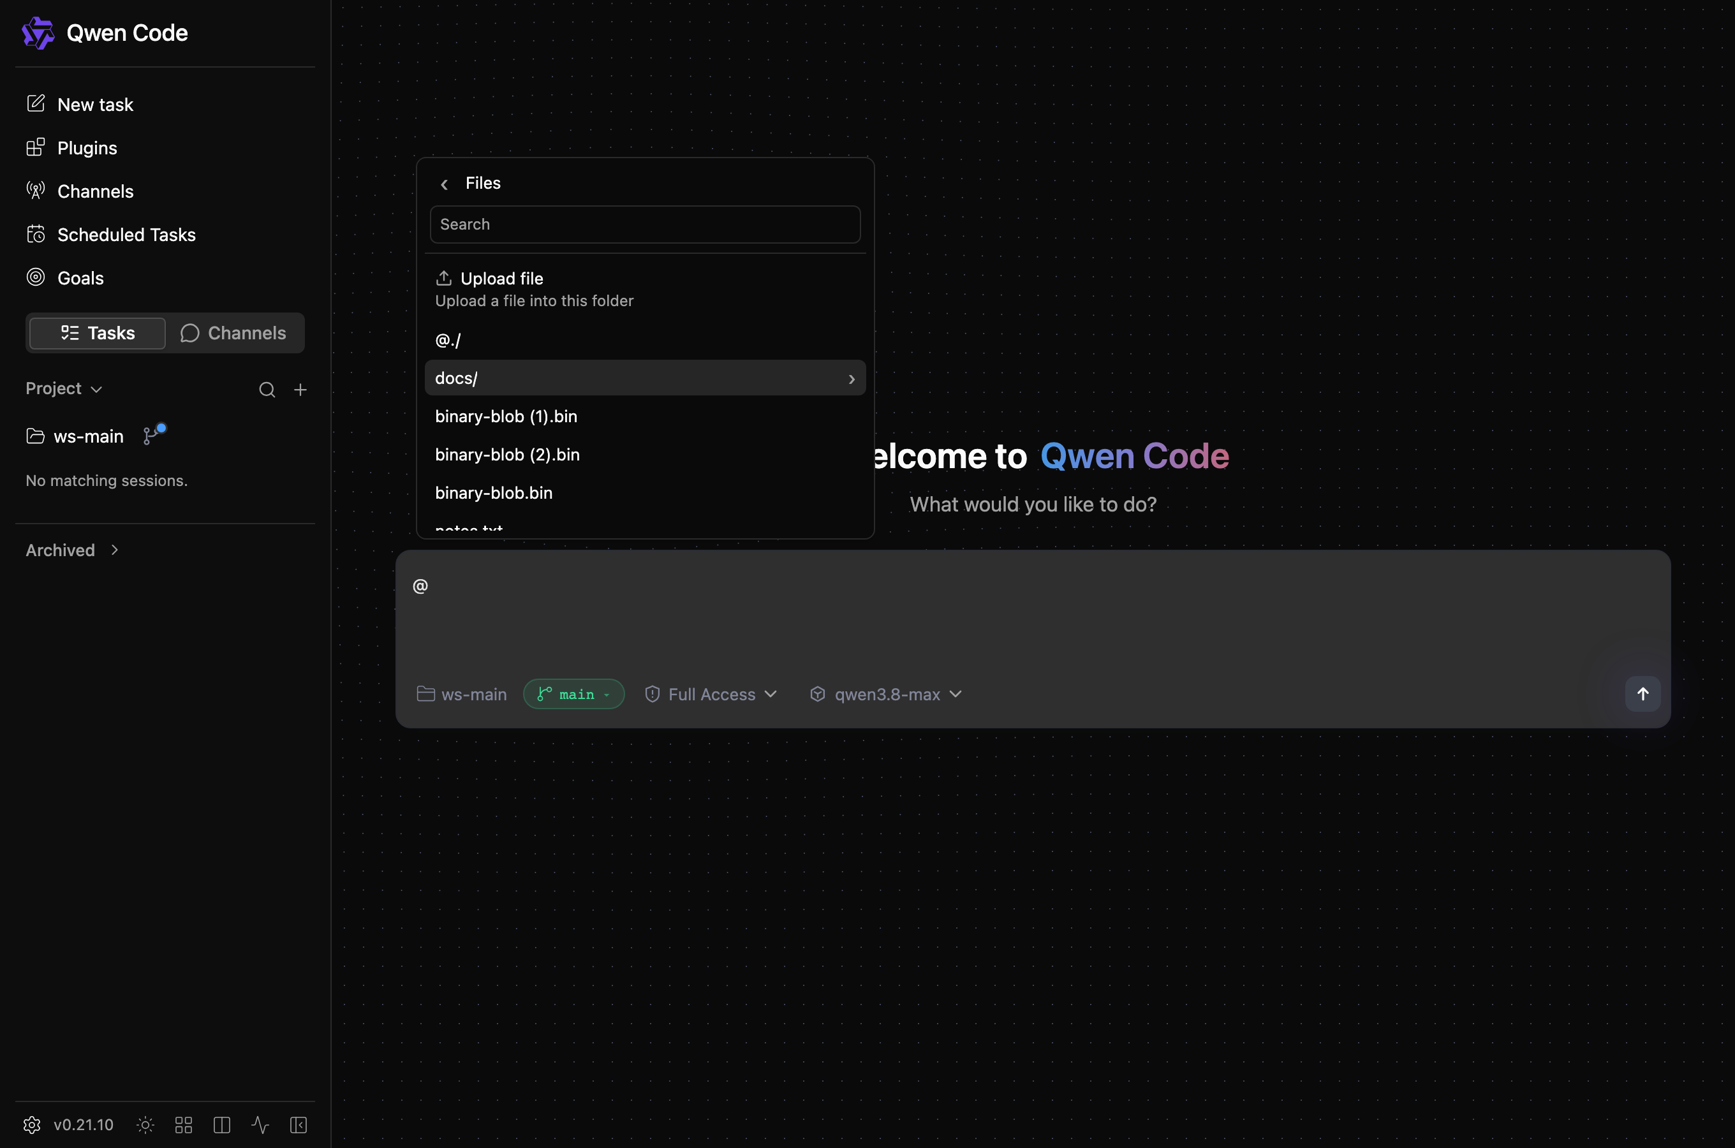Open the qwen3.8-max model dropdown
This screenshot has width=1735, height=1148.
(886, 694)
